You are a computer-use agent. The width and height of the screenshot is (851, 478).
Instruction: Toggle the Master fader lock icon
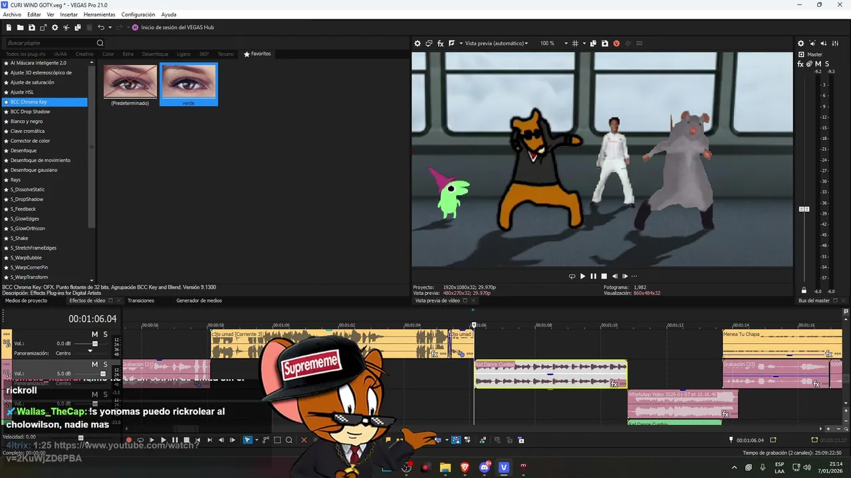coord(803,290)
